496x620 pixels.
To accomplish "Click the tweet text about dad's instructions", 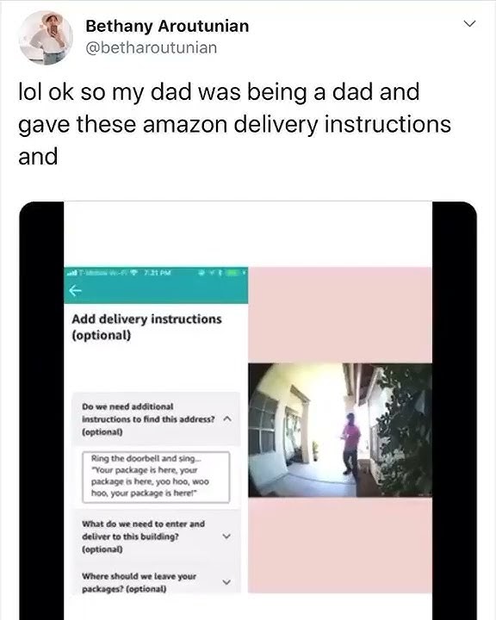I will 234,124.
